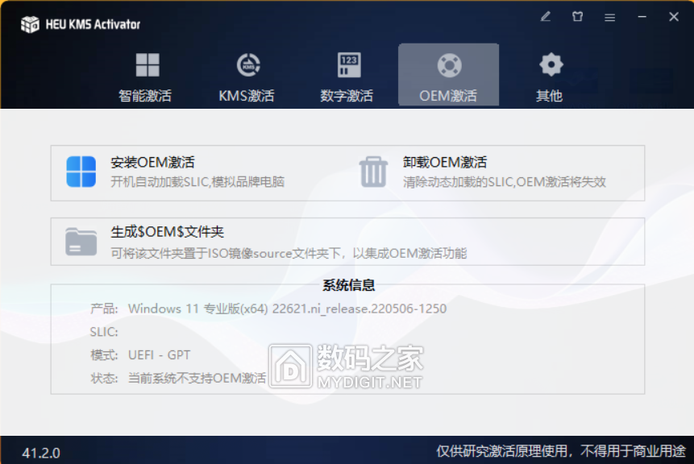Switch to the KMS激活 tab
Image resolution: width=694 pixels, height=464 pixels.
pyautogui.click(x=247, y=75)
